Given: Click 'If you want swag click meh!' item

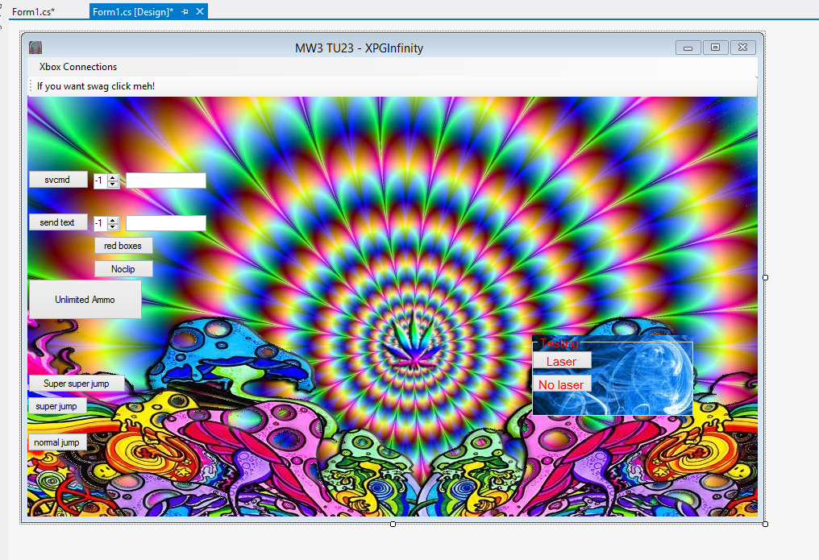Looking at the screenshot, I should click(96, 86).
